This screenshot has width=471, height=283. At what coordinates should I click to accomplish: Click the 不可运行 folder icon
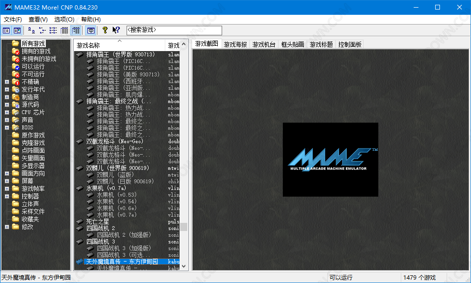coord(16,74)
